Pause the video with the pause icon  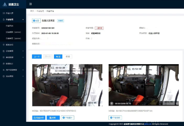(x=112, y=104)
